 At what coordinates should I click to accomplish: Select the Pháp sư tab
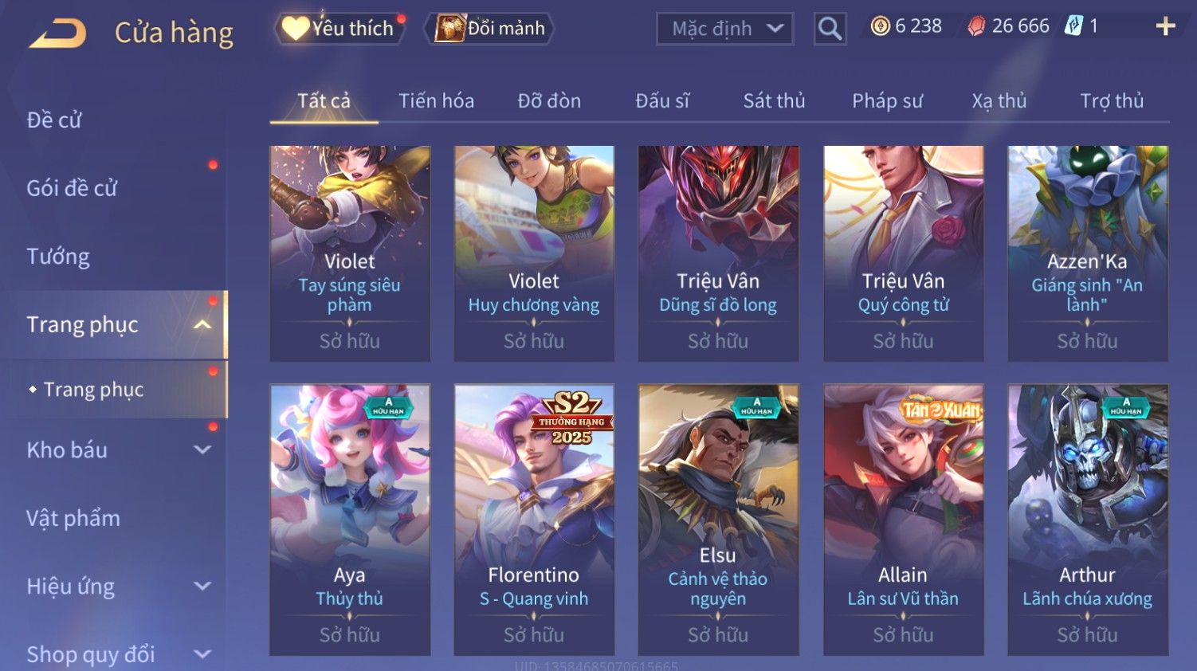point(887,101)
